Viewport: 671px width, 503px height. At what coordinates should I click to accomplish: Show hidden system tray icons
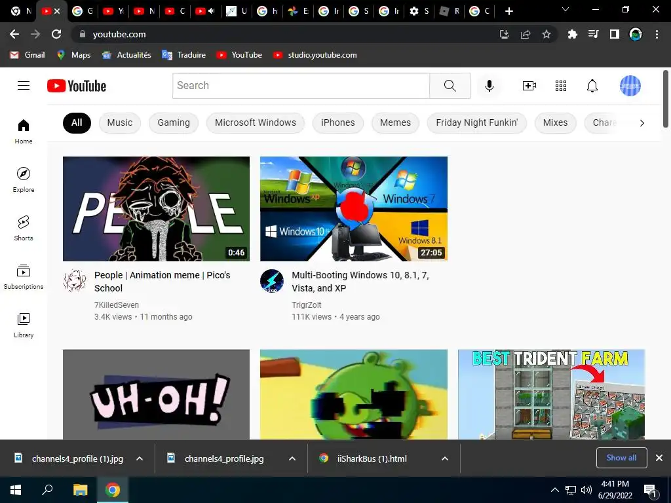pos(554,490)
